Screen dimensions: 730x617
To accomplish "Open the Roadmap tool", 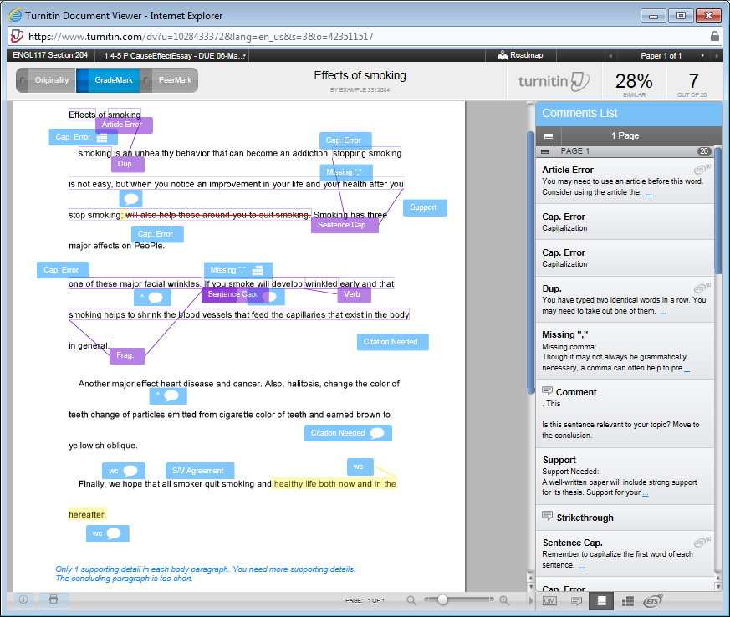I will pos(520,55).
